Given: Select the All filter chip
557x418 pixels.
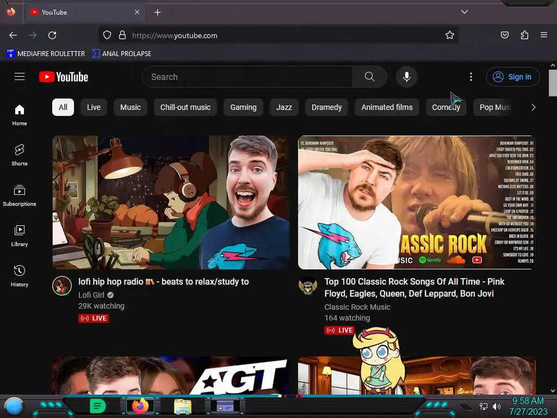Looking at the screenshot, I should [63, 107].
